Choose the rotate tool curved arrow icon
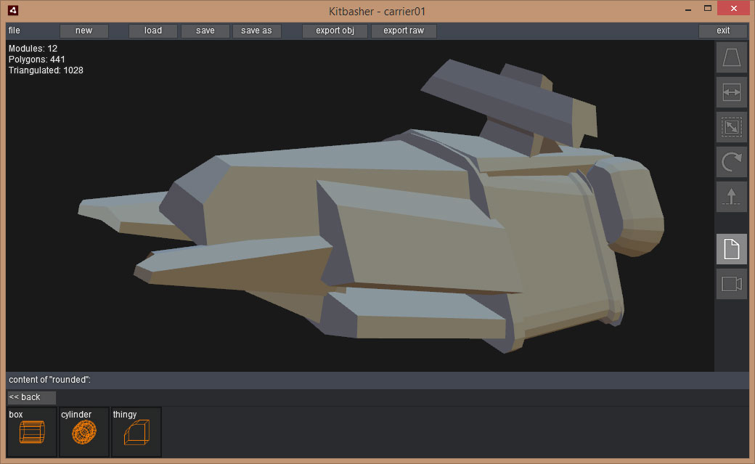Screen dimensions: 755x464 731,162
